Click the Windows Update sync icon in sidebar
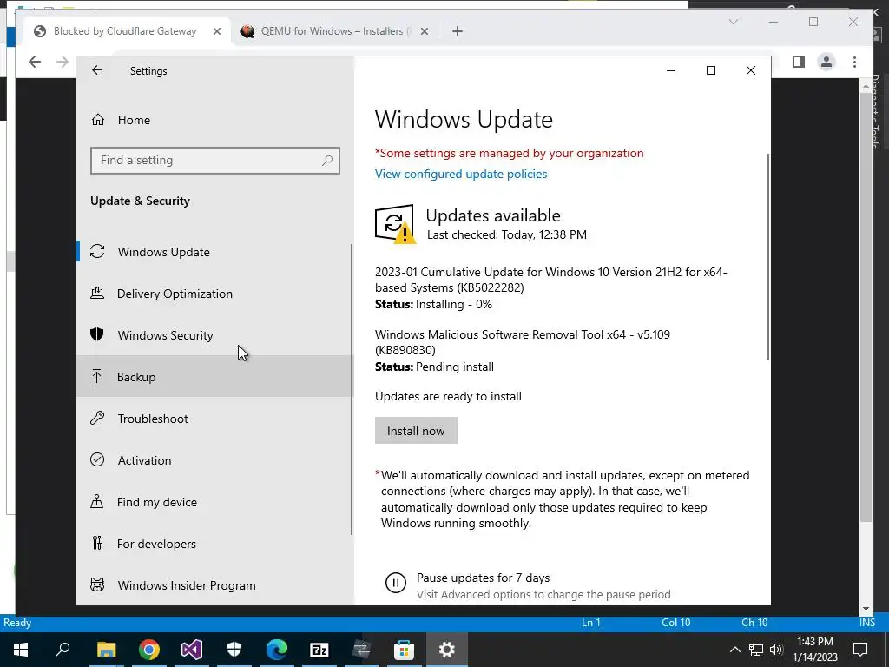The width and height of the screenshot is (889, 667). pyautogui.click(x=97, y=251)
